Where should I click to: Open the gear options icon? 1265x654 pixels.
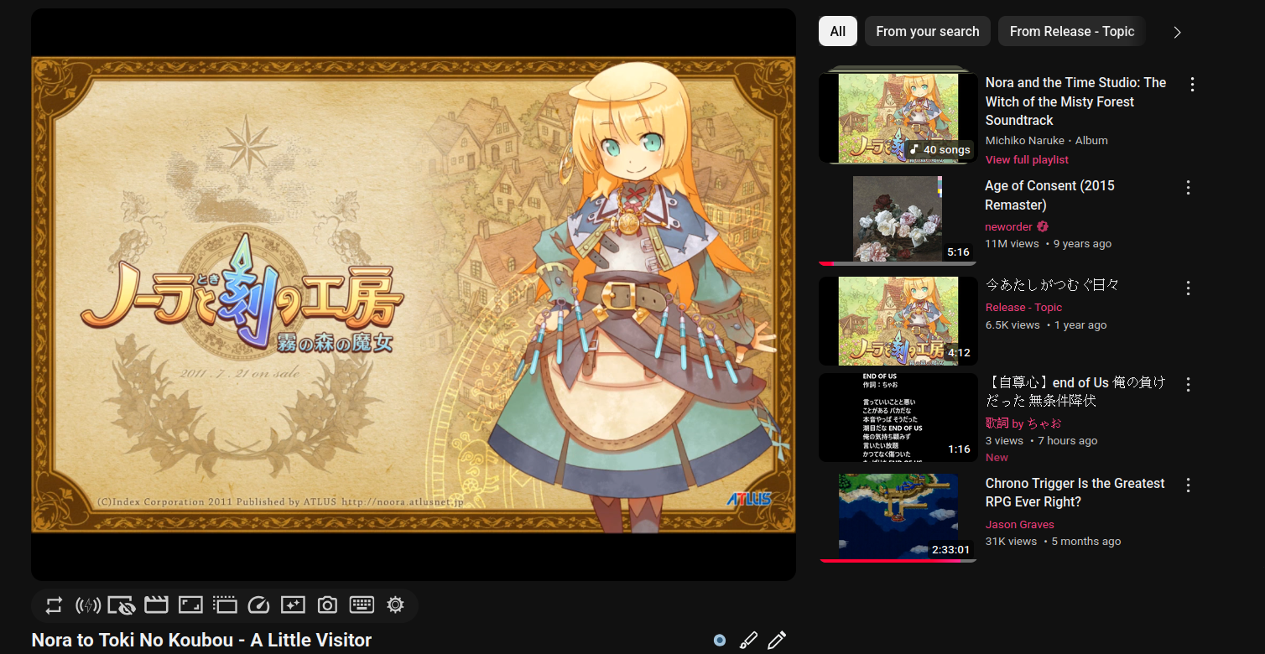(395, 605)
